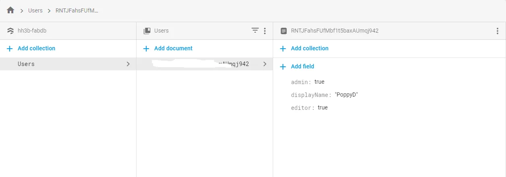Viewport: 506px width, 177px height.
Task: Click Add document button
Action: pyautogui.click(x=173, y=48)
